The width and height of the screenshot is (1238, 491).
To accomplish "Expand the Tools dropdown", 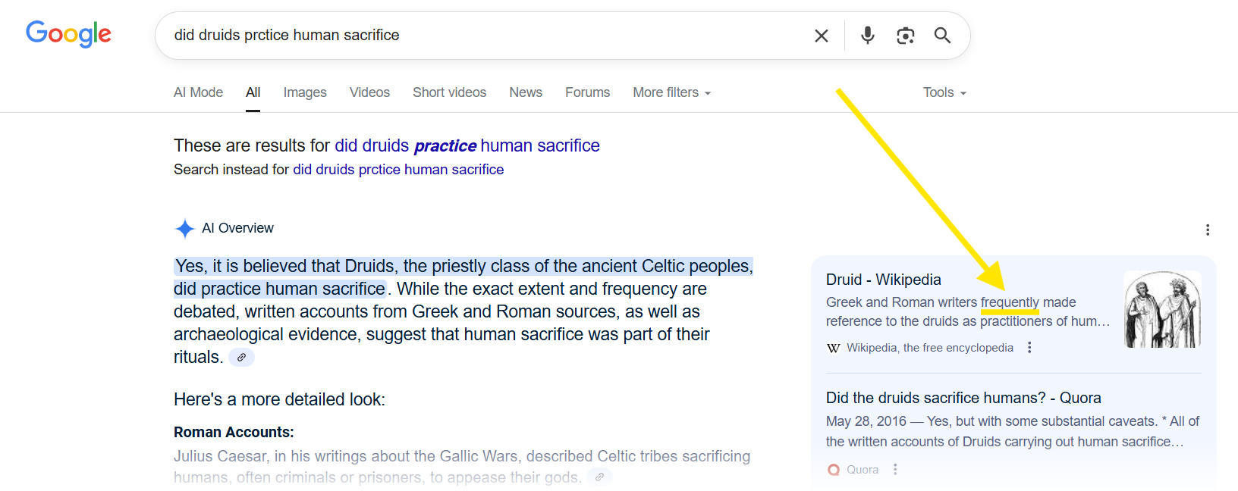I will (944, 92).
